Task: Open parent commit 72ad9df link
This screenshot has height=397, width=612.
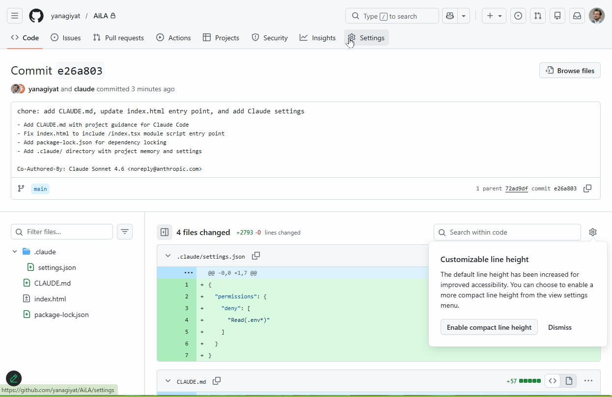Action: click(516, 188)
